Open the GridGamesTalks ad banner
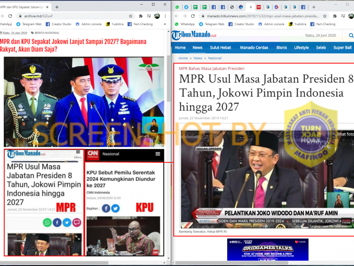This screenshot has width=354, height=266. coord(268,249)
